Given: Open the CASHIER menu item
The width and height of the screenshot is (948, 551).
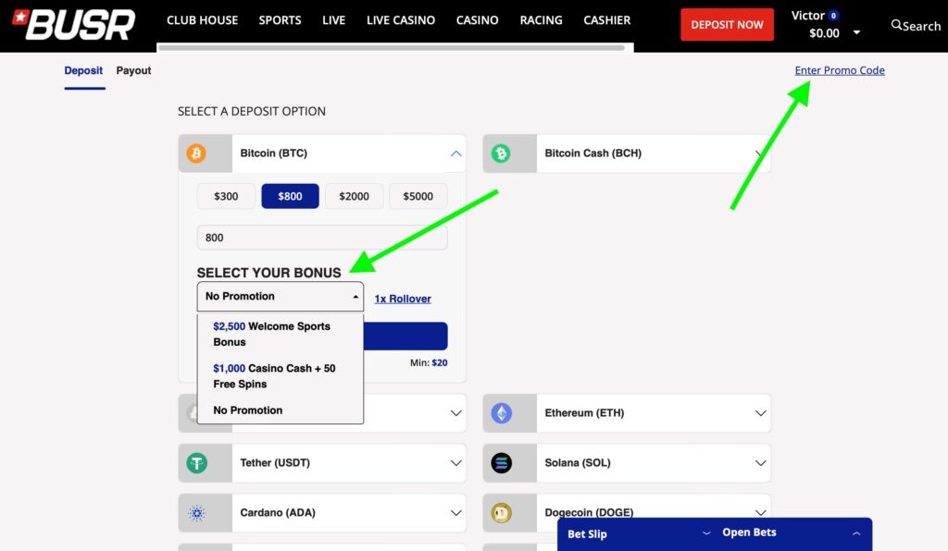Looking at the screenshot, I should [x=607, y=20].
